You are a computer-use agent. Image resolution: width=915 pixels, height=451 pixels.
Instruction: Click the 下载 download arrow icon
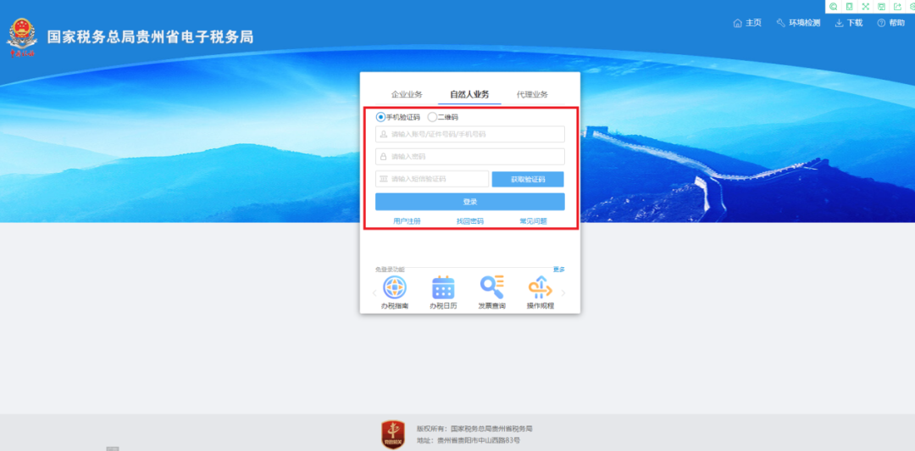coord(839,24)
